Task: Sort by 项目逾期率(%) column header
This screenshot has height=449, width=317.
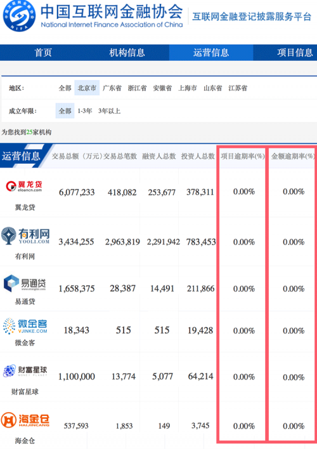Action: [243, 156]
